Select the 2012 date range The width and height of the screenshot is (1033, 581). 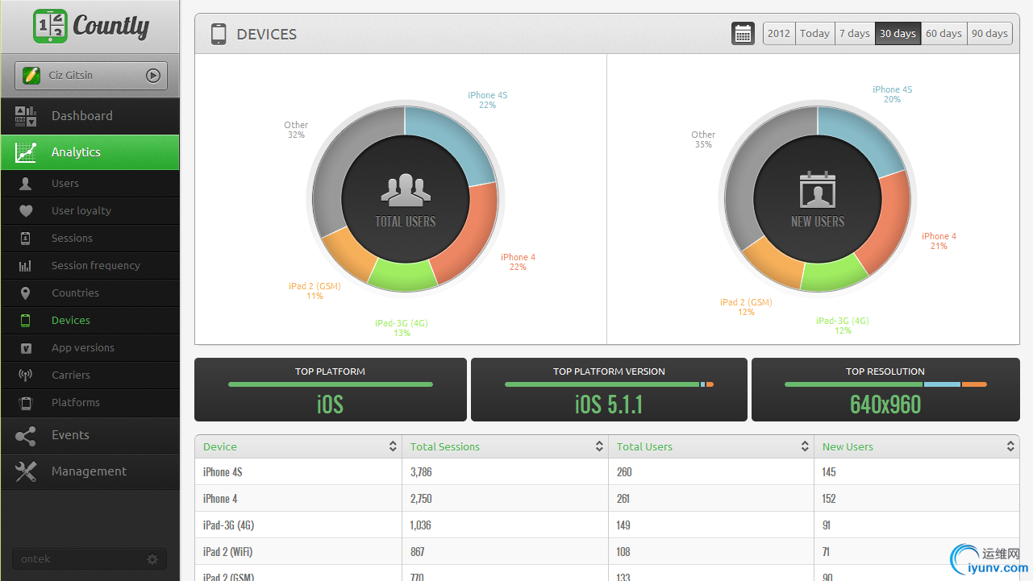(x=779, y=34)
